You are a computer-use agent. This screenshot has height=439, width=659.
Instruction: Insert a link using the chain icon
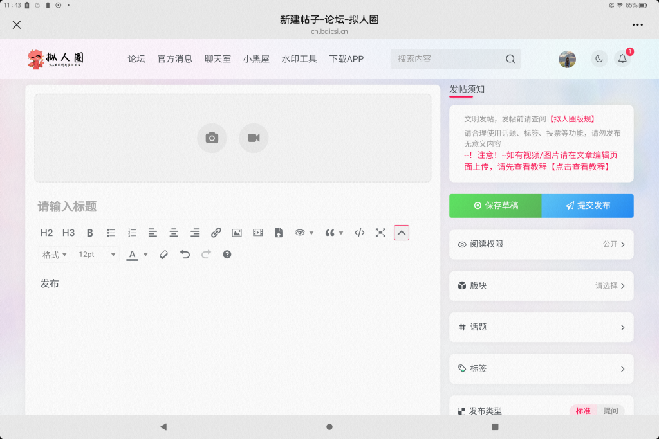click(216, 233)
